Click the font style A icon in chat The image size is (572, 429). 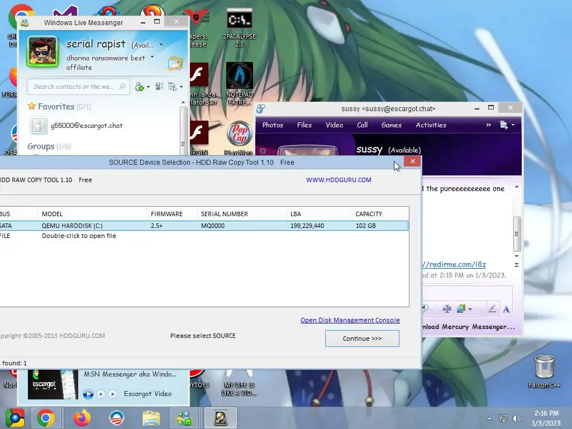click(x=506, y=309)
